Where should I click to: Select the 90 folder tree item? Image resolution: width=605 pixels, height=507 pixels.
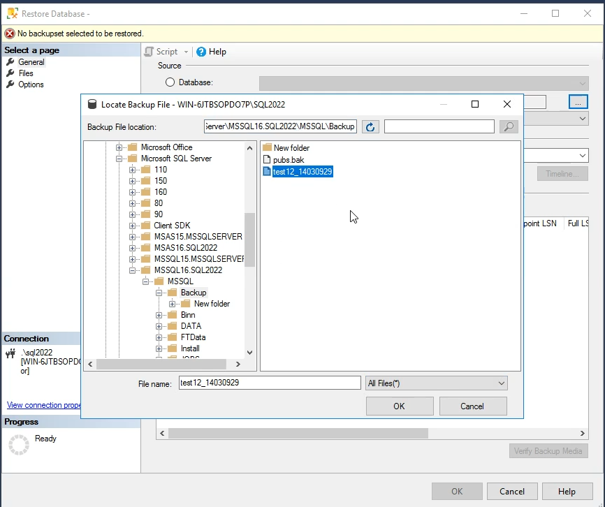(x=159, y=214)
